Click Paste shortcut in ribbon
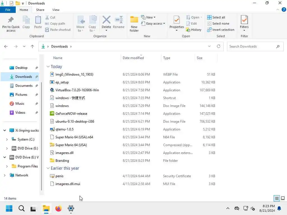Image resolution: width=287 pixels, height=215 pixels. coord(58,30)
